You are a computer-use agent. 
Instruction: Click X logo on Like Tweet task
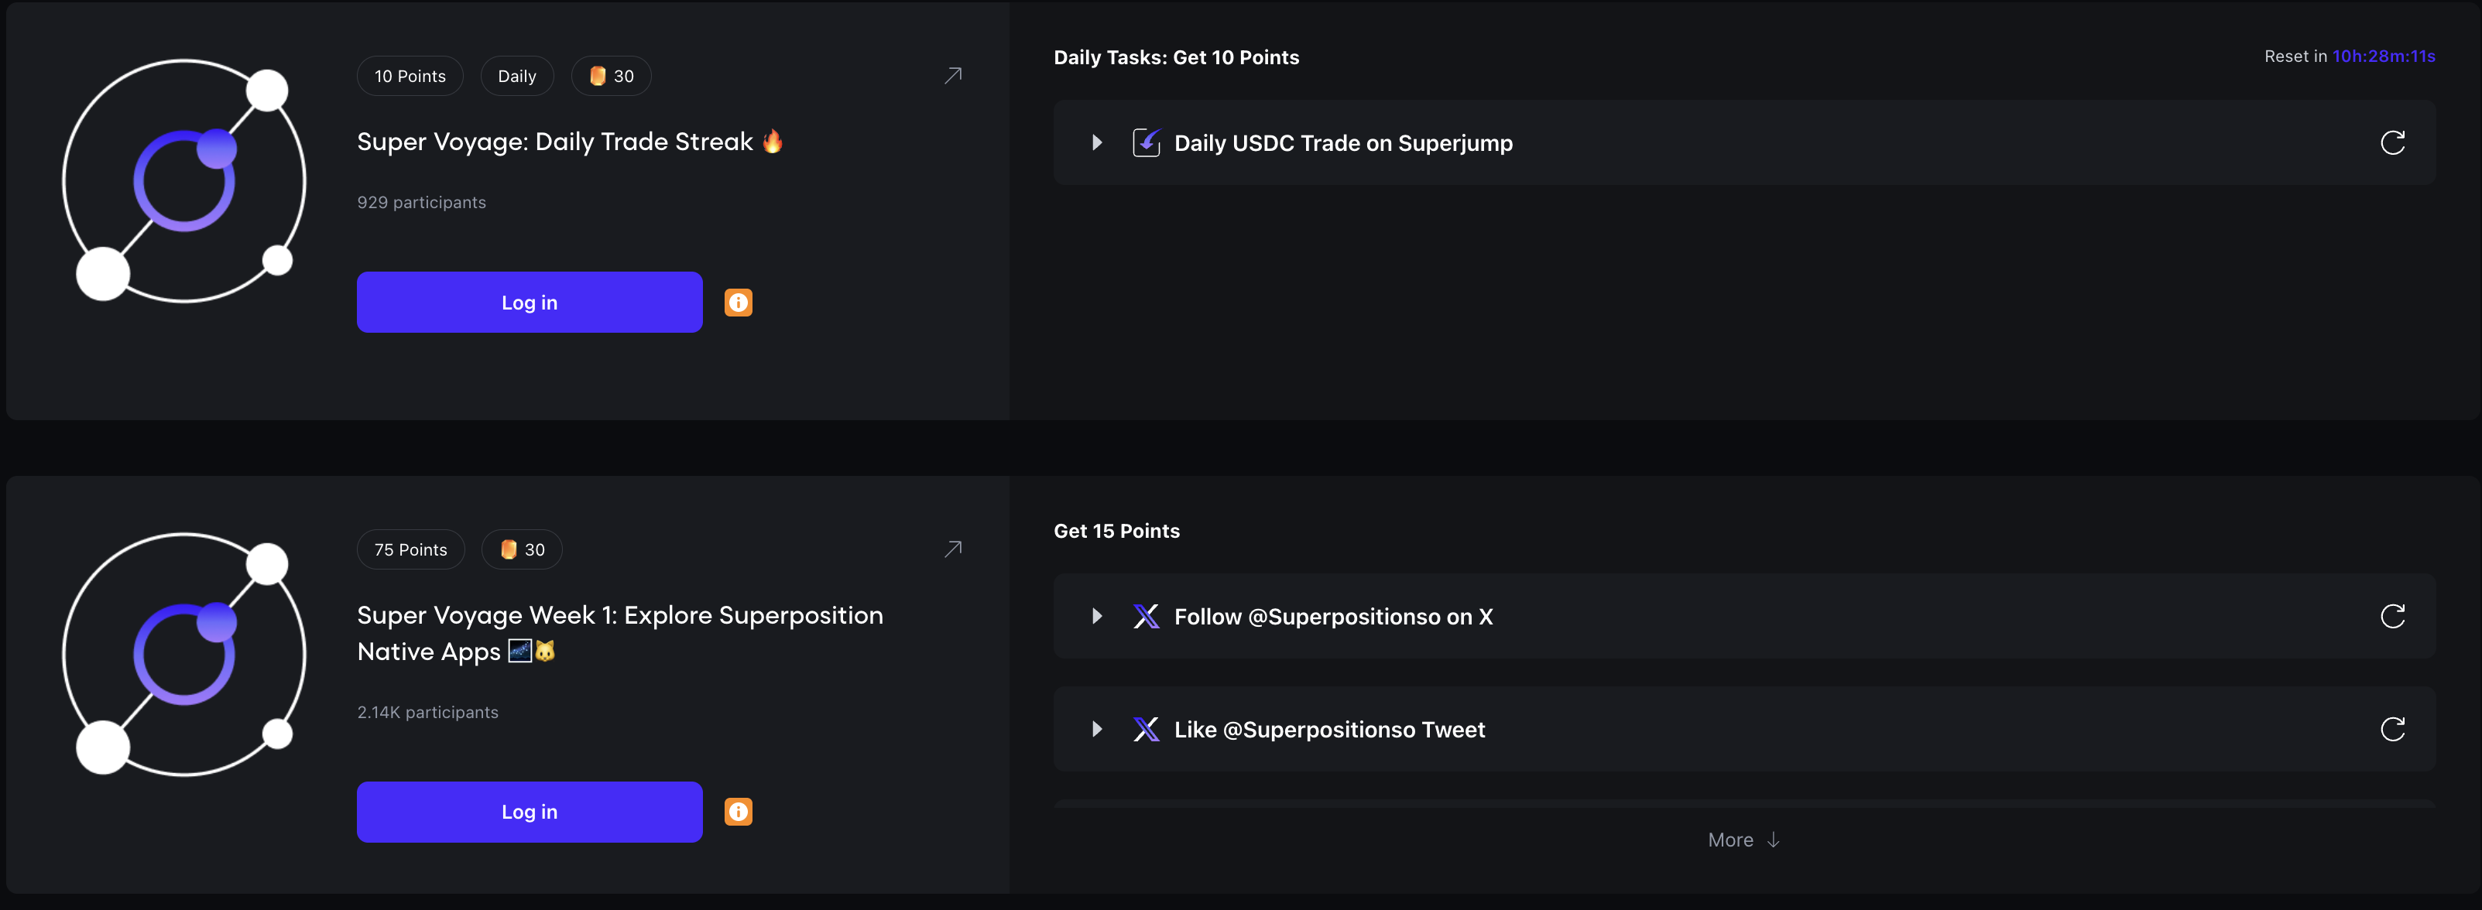(x=1146, y=729)
